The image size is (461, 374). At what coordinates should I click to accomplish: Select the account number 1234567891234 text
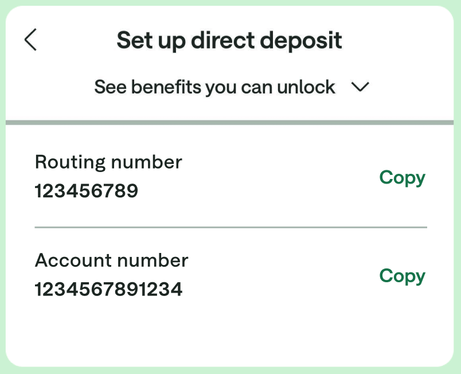(x=109, y=289)
